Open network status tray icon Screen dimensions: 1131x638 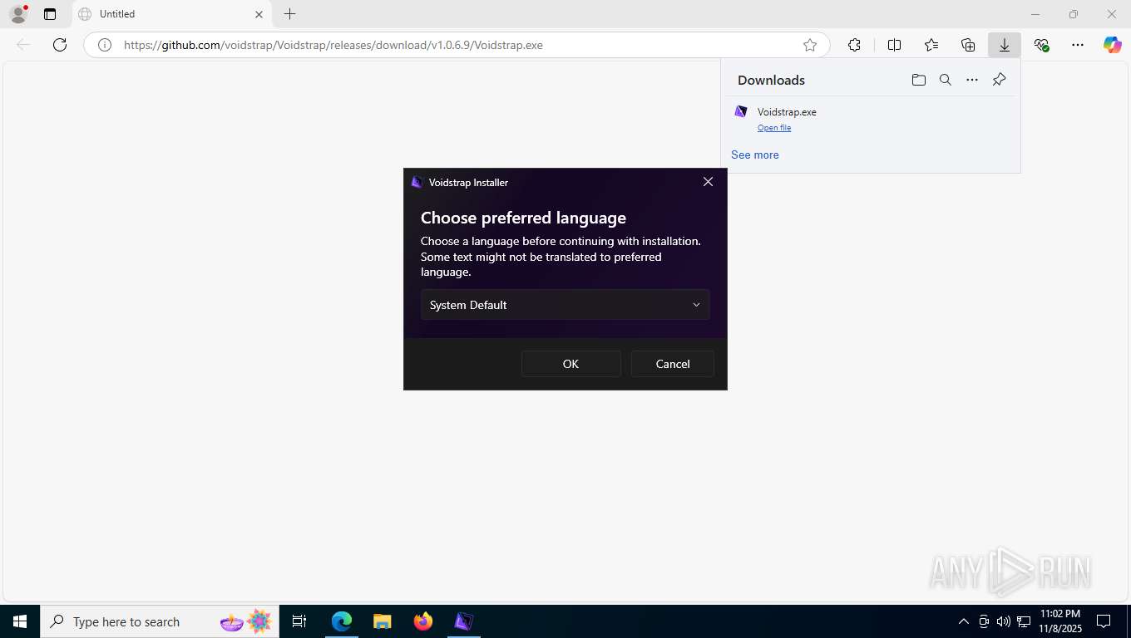(x=1023, y=621)
